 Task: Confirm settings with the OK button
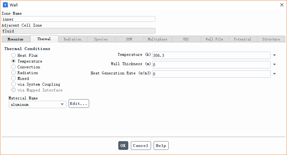point(123,146)
